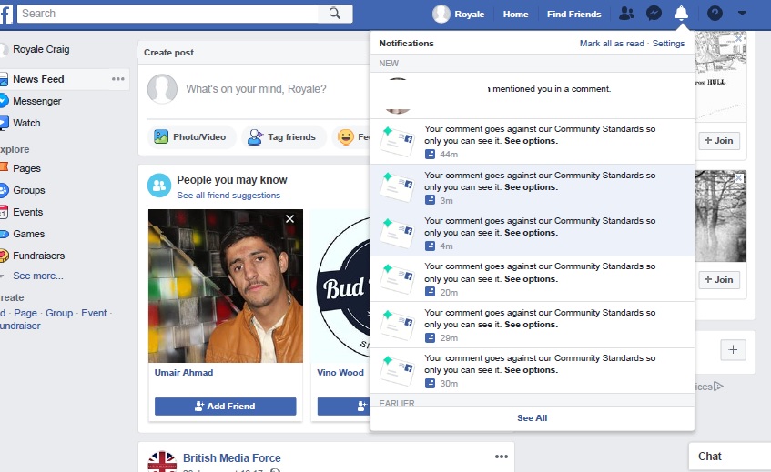This screenshot has height=472, width=771.
Task: Open the Friend Requests icon
Action: tap(626, 14)
